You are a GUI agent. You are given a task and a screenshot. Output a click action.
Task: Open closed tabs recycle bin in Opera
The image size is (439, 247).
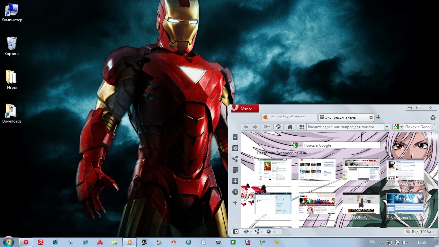point(433,117)
